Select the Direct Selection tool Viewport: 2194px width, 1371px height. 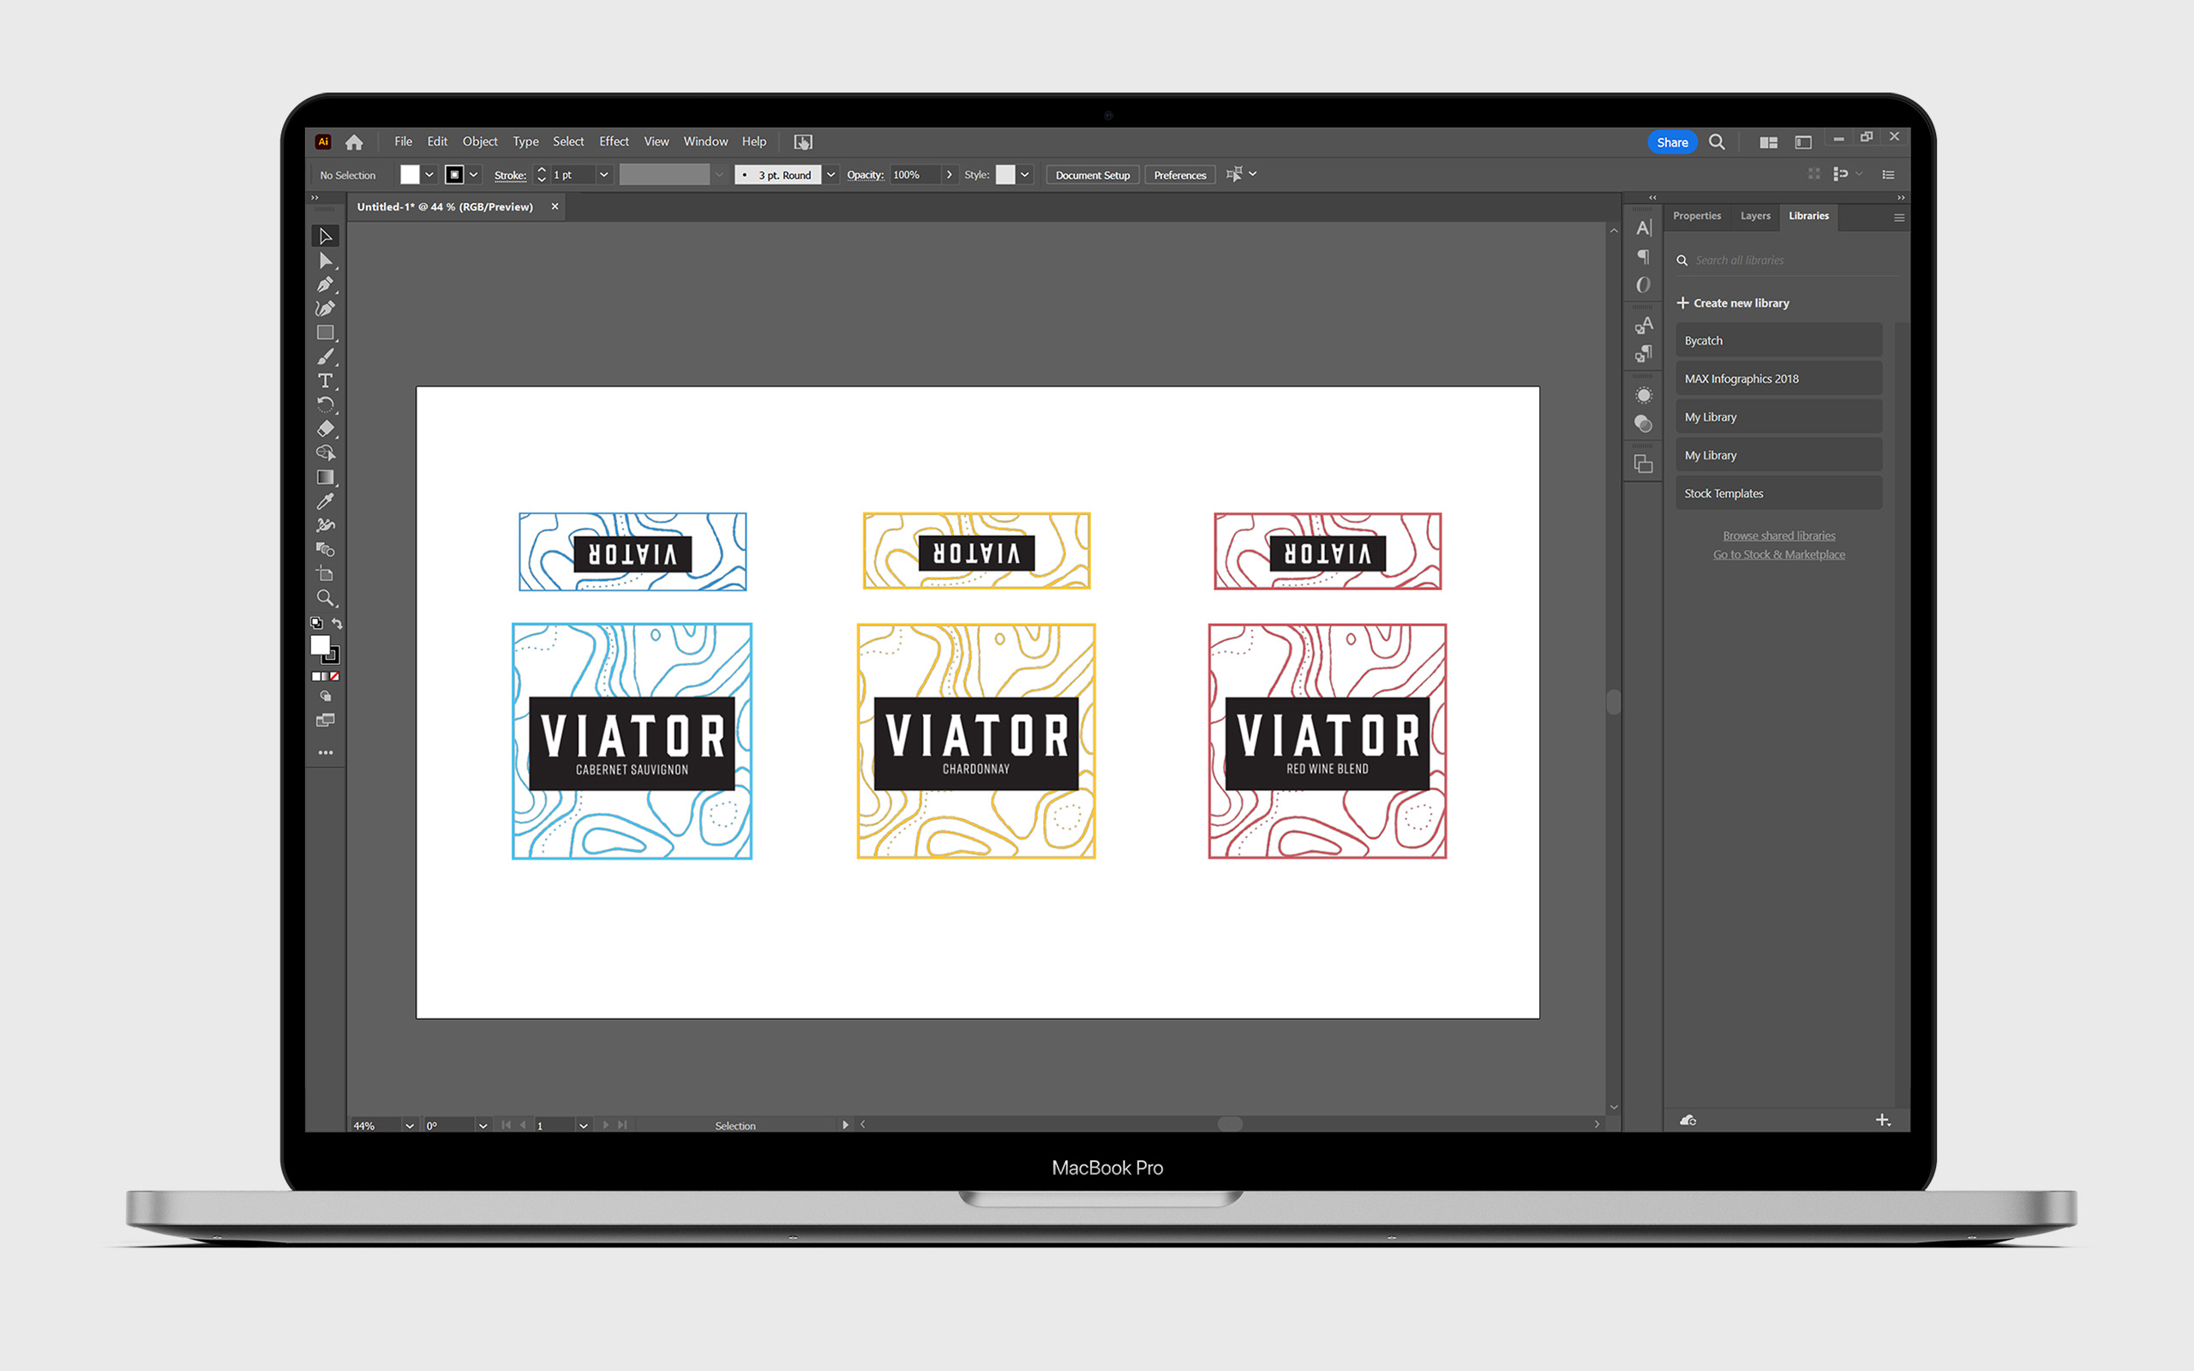[x=326, y=261]
